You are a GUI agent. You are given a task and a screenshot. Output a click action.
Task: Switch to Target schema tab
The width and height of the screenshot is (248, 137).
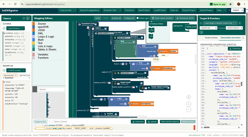point(211,38)
